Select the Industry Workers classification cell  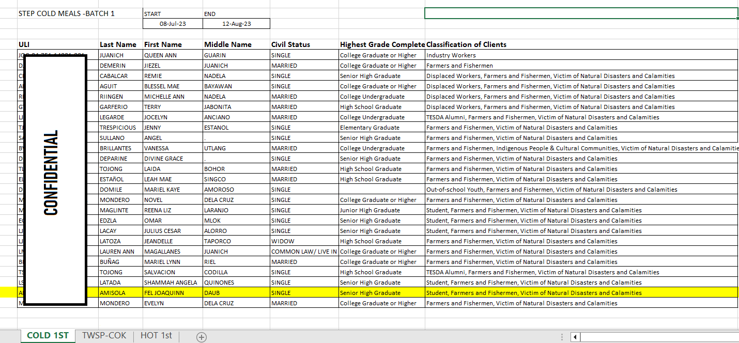pos(581,55)
